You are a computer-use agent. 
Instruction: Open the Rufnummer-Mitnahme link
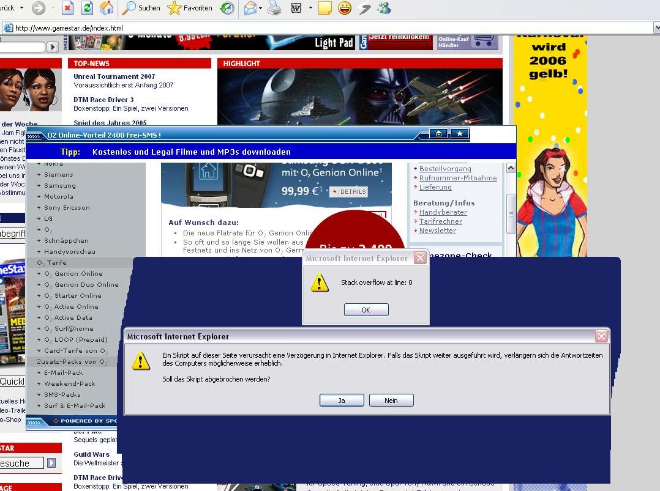click(x=458, y=178)
